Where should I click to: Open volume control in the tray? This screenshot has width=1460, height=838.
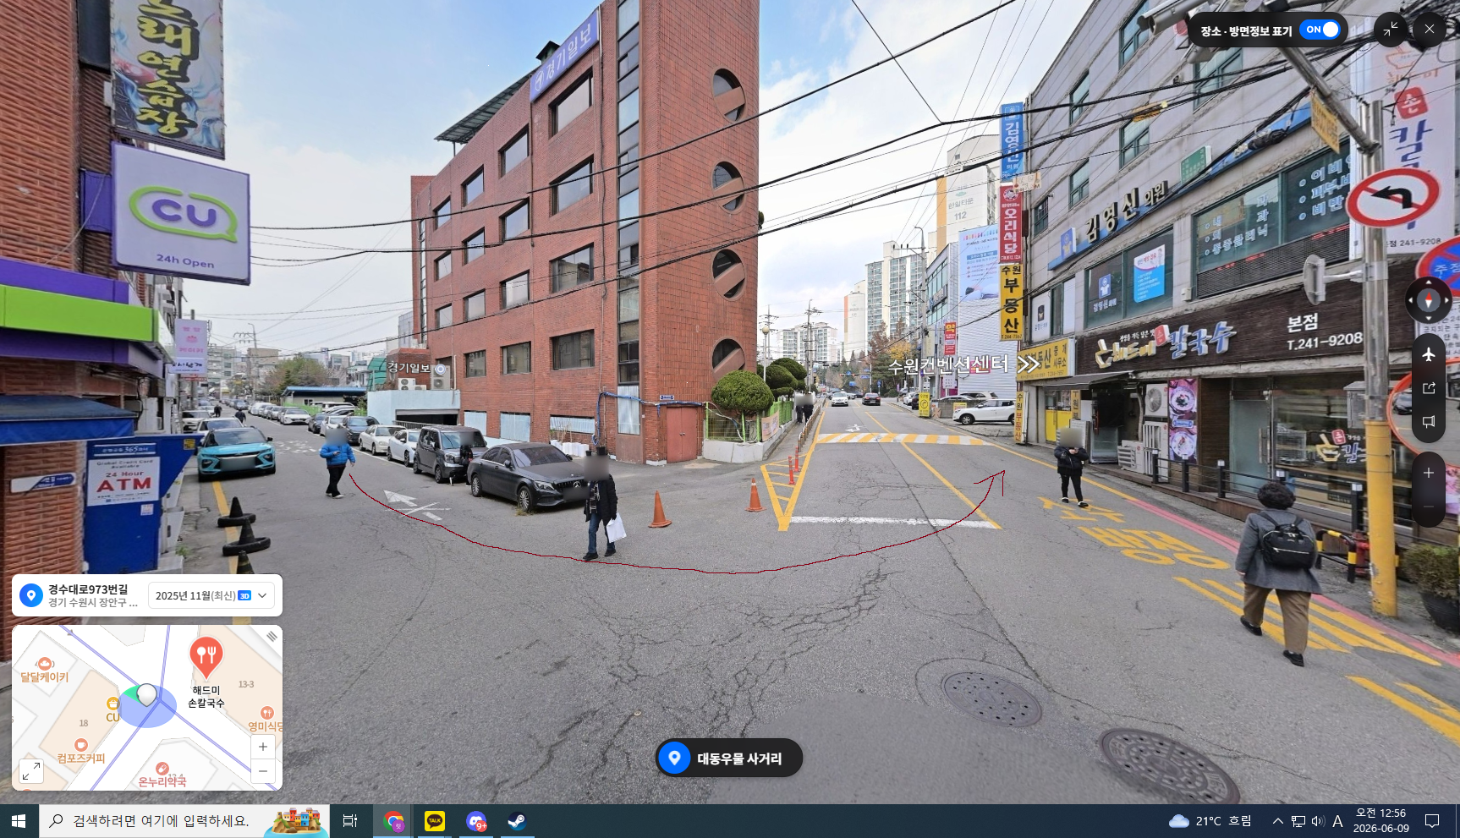(x=1318, y=821)
